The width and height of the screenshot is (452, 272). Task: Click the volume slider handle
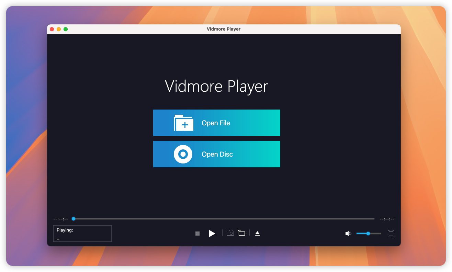[x=368, y=234]
